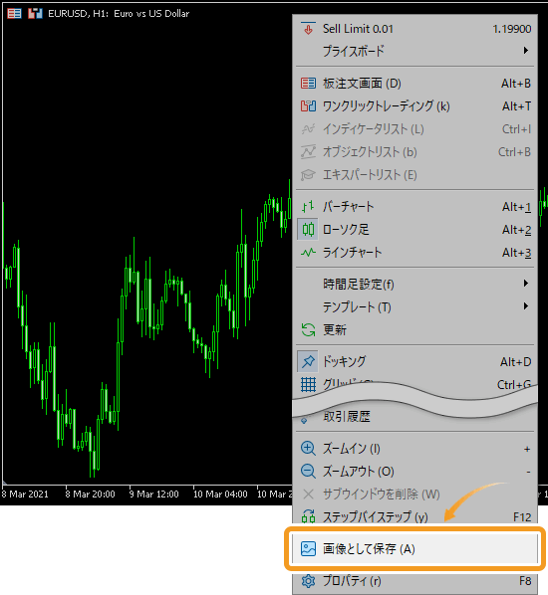Click the 画像として保存 picture icon

click(308, 549)
